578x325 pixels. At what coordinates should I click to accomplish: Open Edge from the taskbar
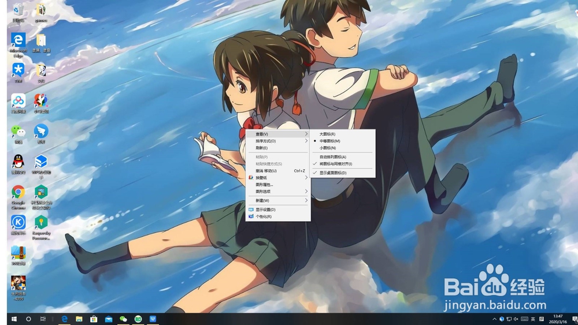65,319
